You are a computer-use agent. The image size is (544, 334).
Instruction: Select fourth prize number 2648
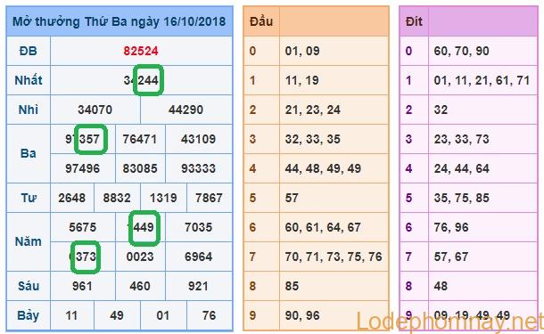point(72,199)
